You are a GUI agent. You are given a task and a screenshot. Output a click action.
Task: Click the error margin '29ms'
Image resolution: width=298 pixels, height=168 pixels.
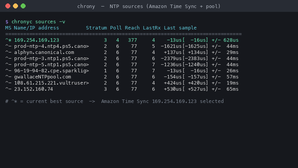232,52
